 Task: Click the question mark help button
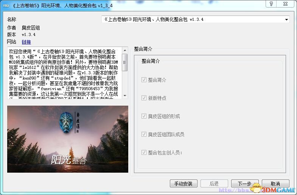click(271, 4)
